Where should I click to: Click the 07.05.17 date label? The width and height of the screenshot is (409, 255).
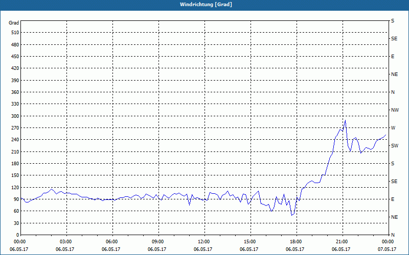[x=387, y=249]
